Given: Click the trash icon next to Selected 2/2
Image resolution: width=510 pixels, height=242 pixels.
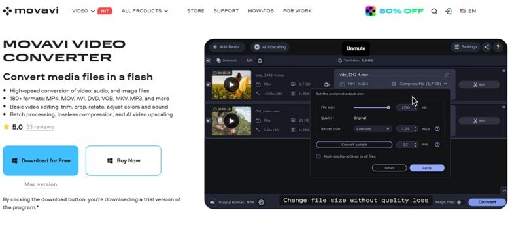Looking at the screenshot, I should (x=260, y=60).
